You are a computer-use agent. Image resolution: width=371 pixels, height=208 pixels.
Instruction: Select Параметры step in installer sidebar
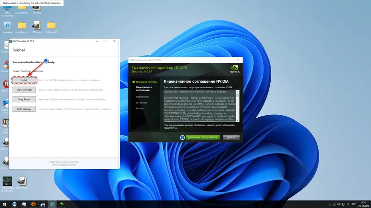(142, 97)
